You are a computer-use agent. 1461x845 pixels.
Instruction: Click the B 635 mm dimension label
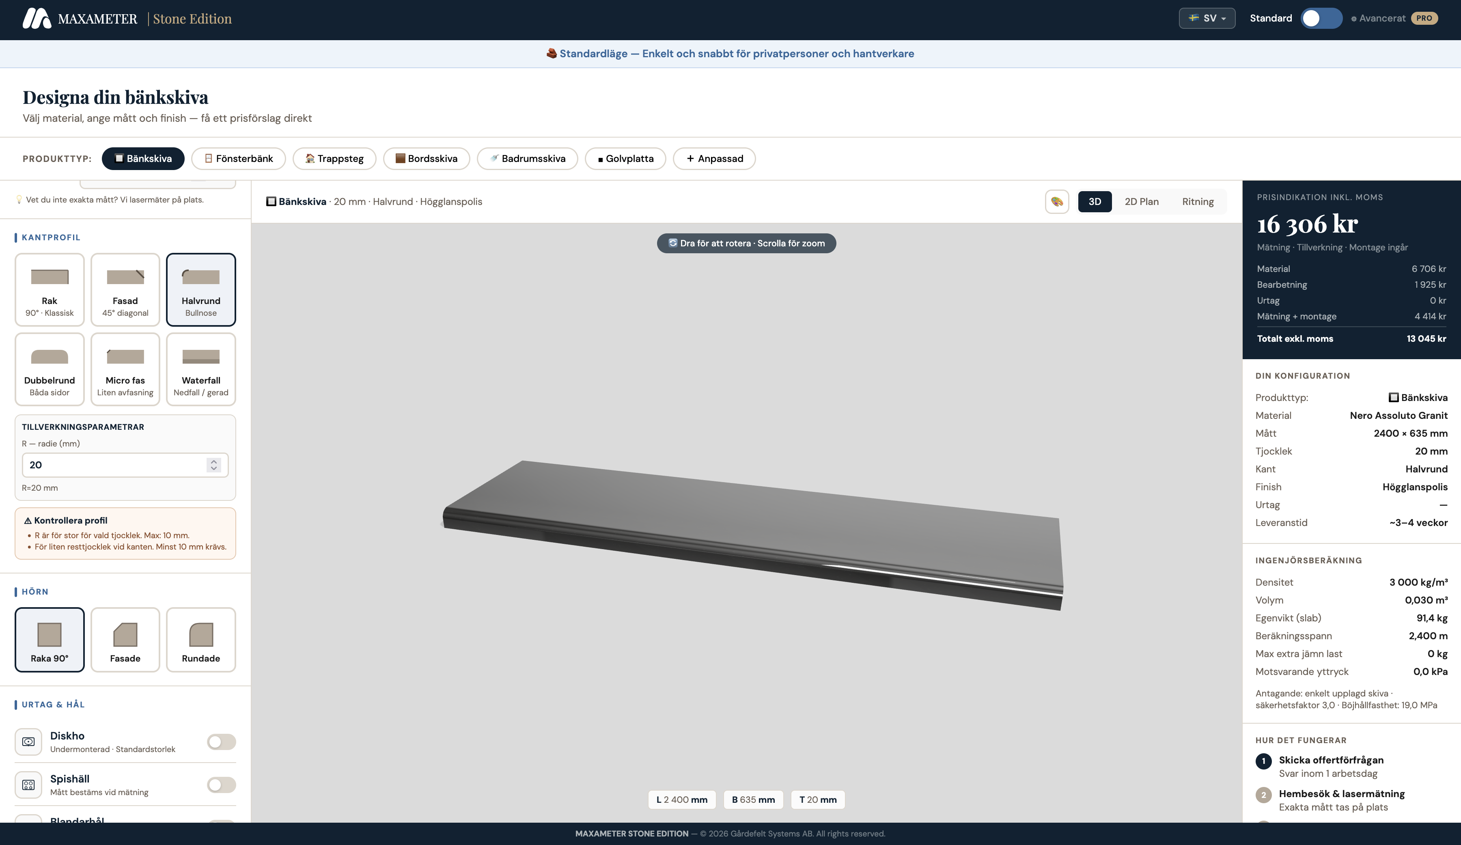(753, 799)
